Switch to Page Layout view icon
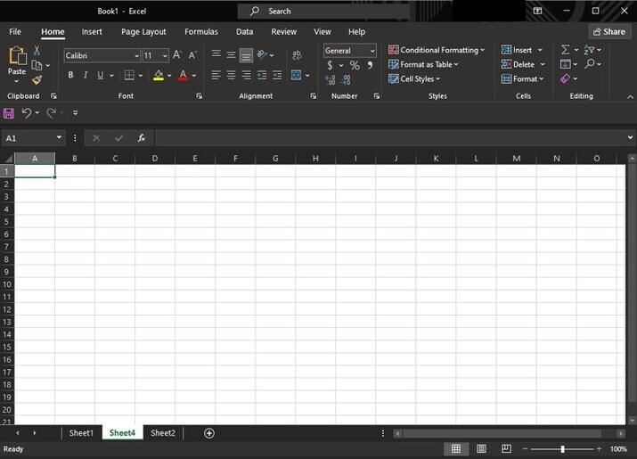Viewport: 637px width, 459px height. point(481,449)
